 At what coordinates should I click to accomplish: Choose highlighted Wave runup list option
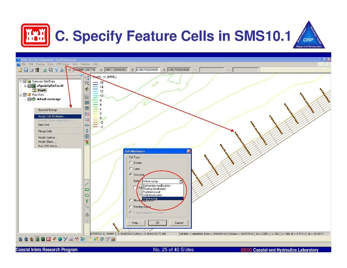[x=163, y=198]
